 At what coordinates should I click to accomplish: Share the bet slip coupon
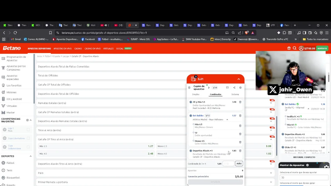[234, 88]
